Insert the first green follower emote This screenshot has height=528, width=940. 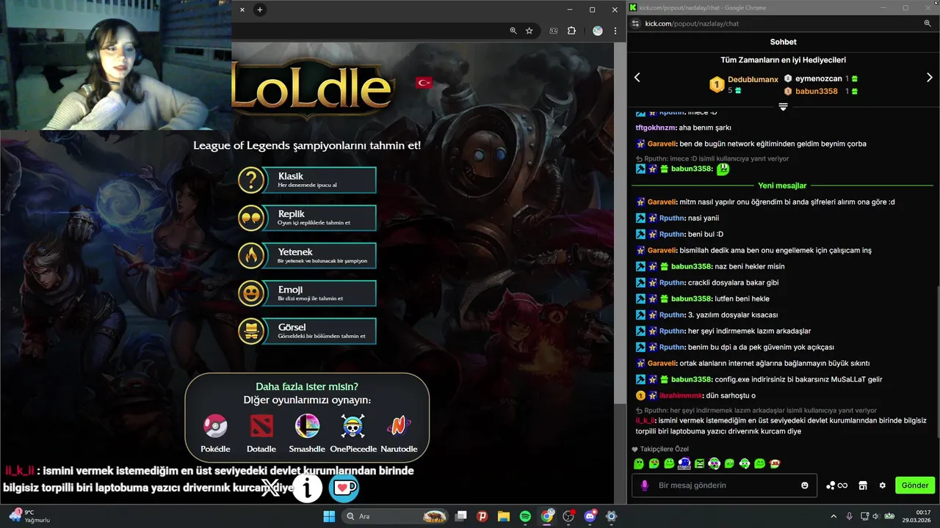click(638, 463)
